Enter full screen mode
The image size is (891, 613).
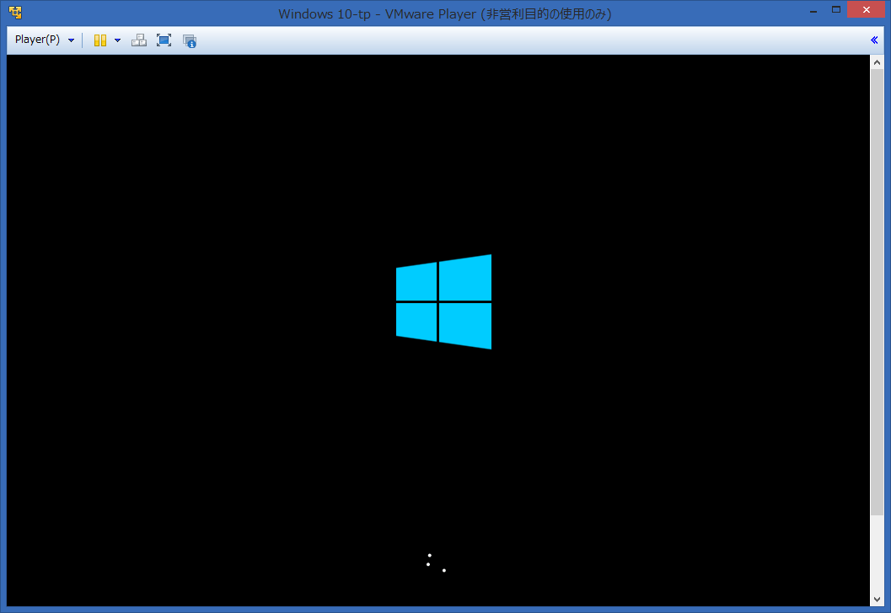click(164, 40)
